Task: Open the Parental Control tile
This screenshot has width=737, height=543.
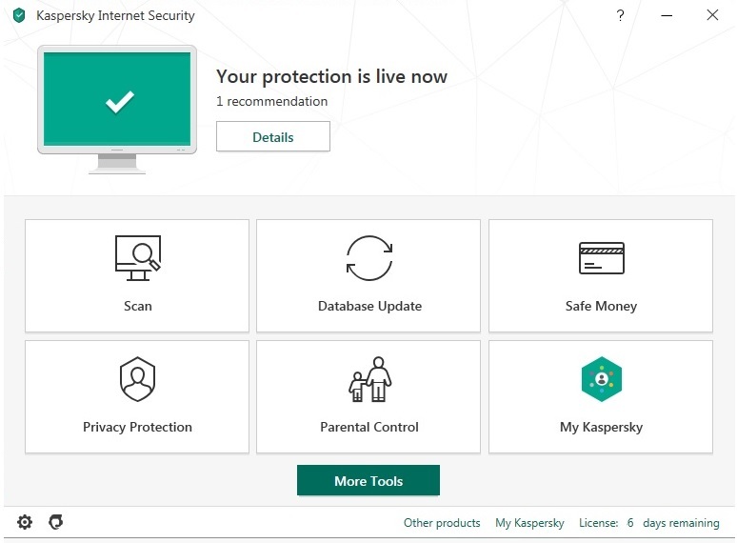Action: point(368,397)
